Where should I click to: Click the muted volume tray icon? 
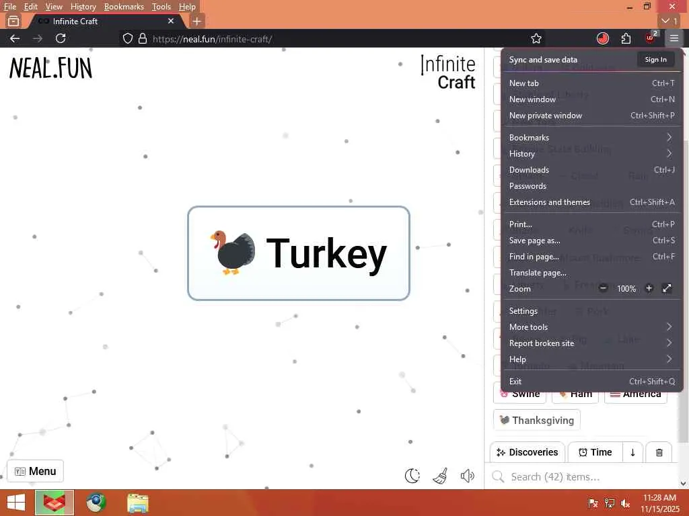coord(625,503)
